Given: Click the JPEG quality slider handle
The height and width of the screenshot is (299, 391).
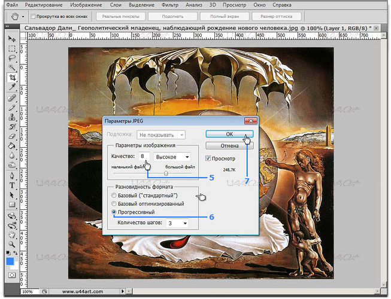Looking at the screenshot, I should [x=166, y=173].
